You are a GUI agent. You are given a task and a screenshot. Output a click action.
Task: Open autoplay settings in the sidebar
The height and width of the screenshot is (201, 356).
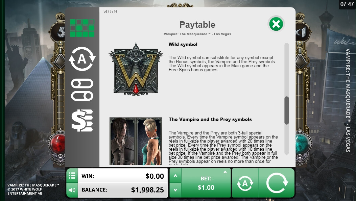pyautogui.click(x=82, y=59)
